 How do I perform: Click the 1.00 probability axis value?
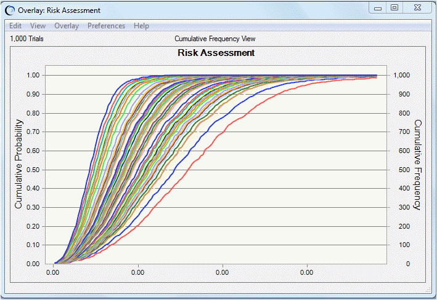coord(33,75)
